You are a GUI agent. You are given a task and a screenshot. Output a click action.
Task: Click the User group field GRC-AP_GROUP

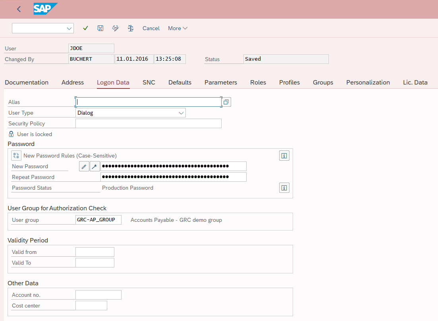tap(98, 220)
